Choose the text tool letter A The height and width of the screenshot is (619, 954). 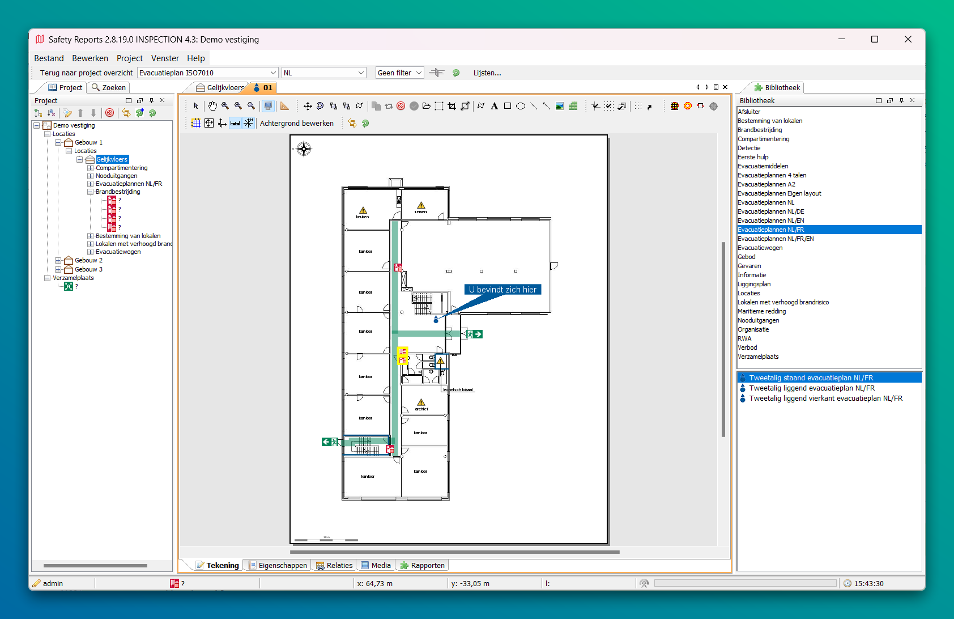pos(494,106)
